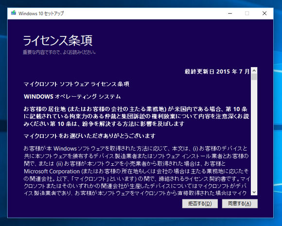Image resolution: width=282 pixels, height=226 pixels.
Task: Click the Windows 10 setup title bar icon
Action: (x=14, y=13)
